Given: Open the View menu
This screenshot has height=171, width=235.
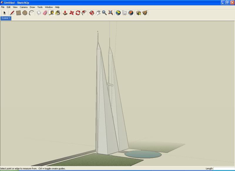Looking at the screenshot, I should pos(15,7).
